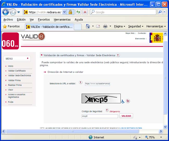Image resolution: width=169 pixels, height=141 pixels.
Task: Open the Ver menu
Action: [x=32, y=20]
